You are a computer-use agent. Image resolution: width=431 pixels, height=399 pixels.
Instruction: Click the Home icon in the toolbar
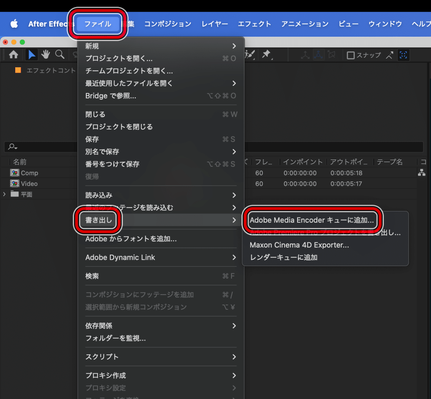click(13, 55)
